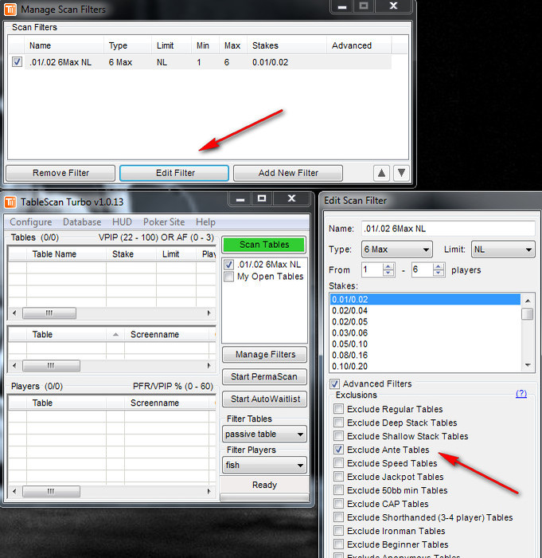
Task: Uncheck Exclude Ante Tables
Action: (339, 449)
